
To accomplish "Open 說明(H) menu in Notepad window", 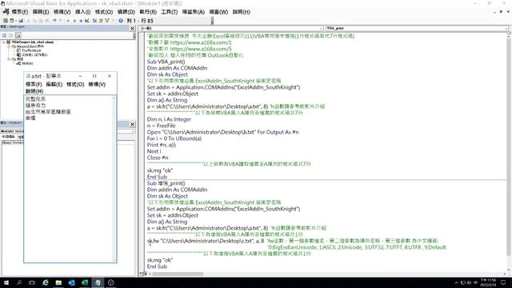I will 34,91.
